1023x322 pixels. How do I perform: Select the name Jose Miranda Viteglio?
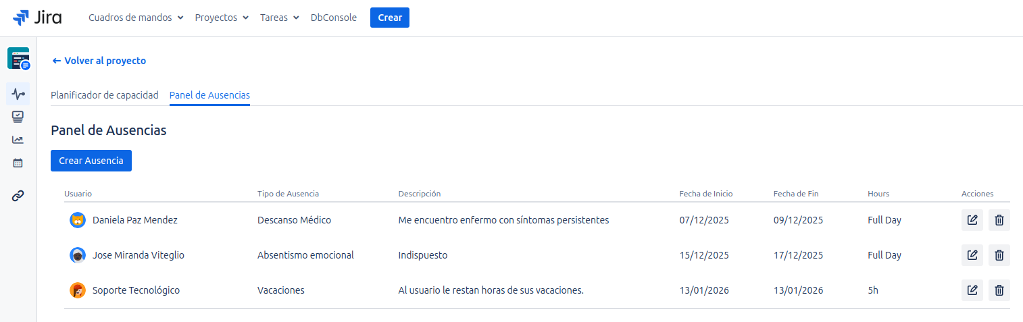pos(139,255)
